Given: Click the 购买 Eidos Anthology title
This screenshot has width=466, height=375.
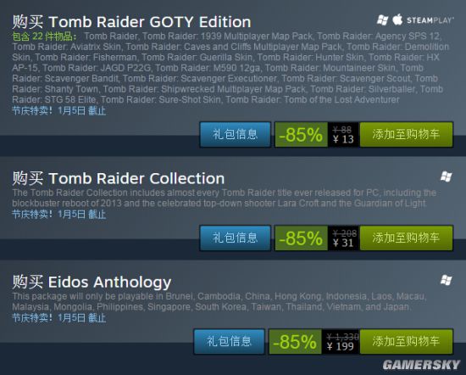Looking at the screenshot, I should coord(92,283).
